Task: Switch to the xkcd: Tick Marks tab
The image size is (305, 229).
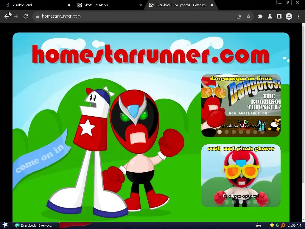Action: click(x=110, y=5)
